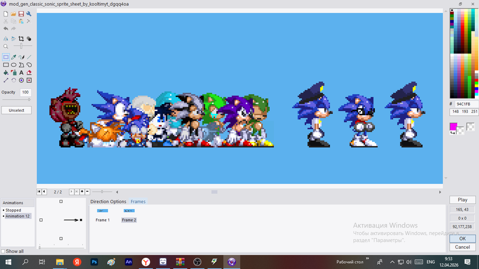Add a frame with plus button
The image size is (479, 269).
point(82,191)
